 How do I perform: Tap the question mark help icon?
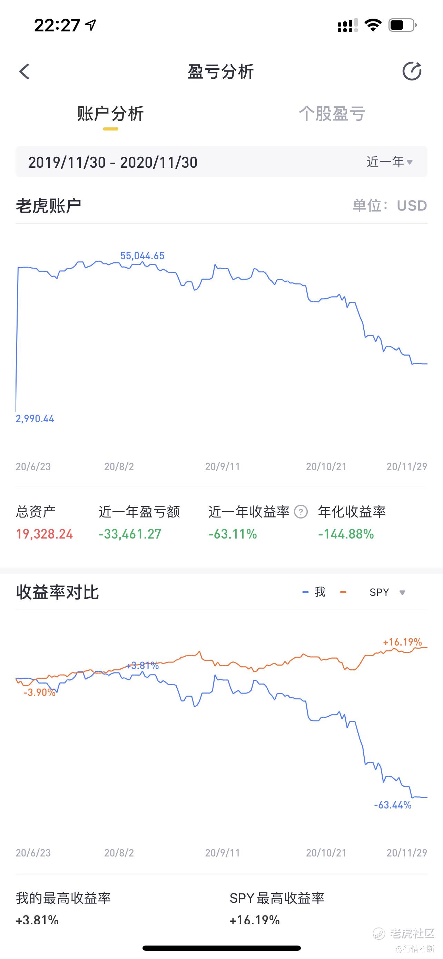tap(301, 512)
